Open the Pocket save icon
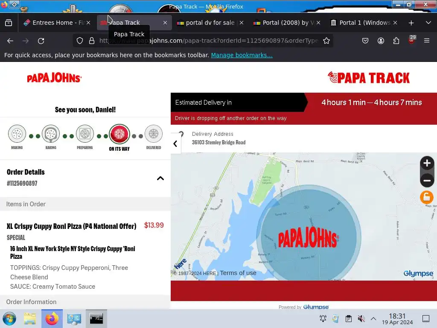Screen dimensions: 437x328 tap(365, 41)
